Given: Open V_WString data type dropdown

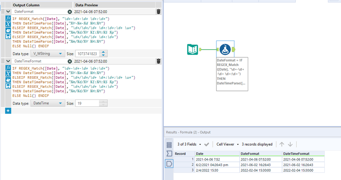Looking at the screenshot, I should [48, 53].
